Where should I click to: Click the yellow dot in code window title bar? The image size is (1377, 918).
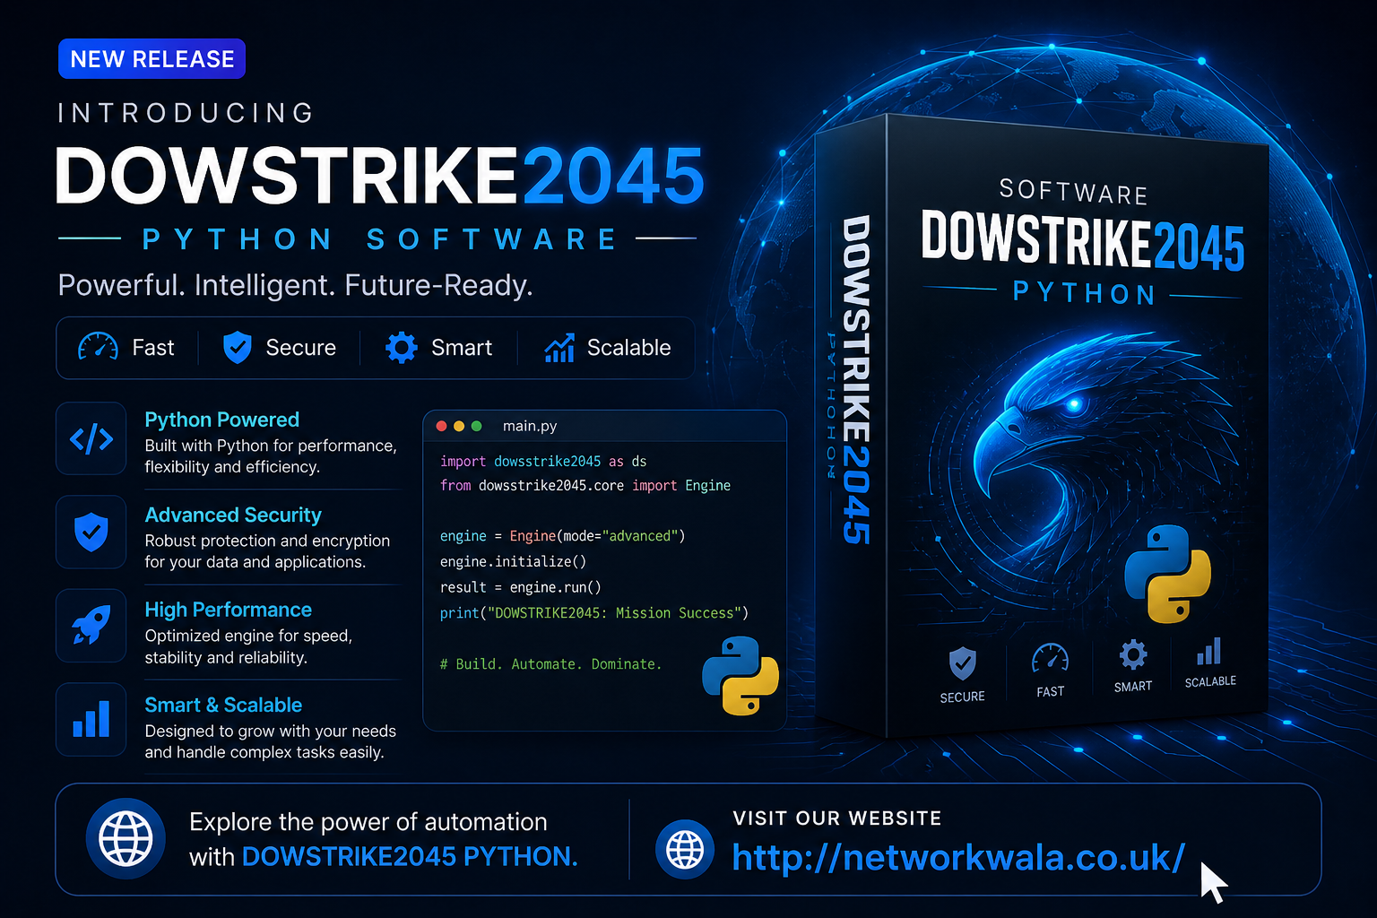459,426
